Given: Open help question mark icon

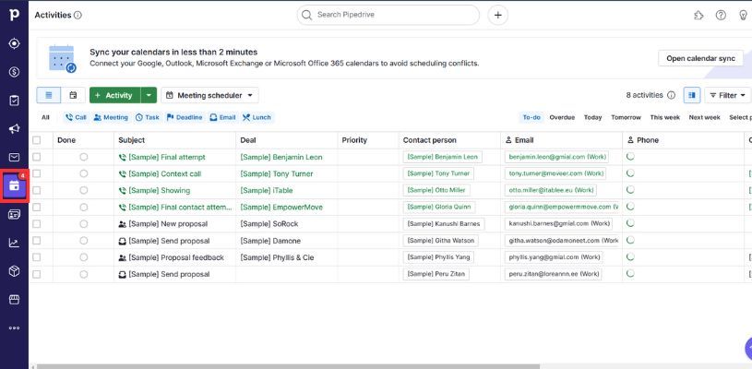Looking at the screenshot, I should click(x=721, y=16).
